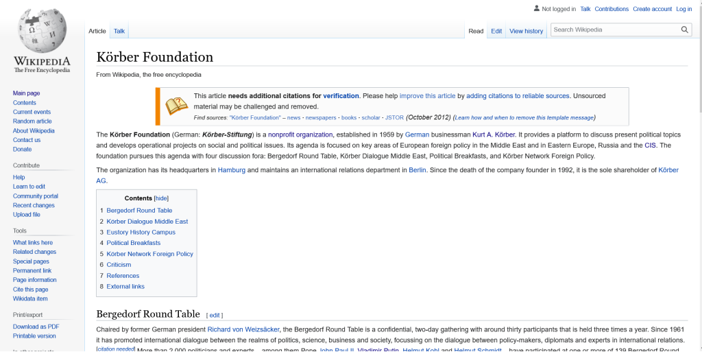702x352 pixels.
Task: Open the Printable version
Action: pyautogui.click(x=34, y=336)
